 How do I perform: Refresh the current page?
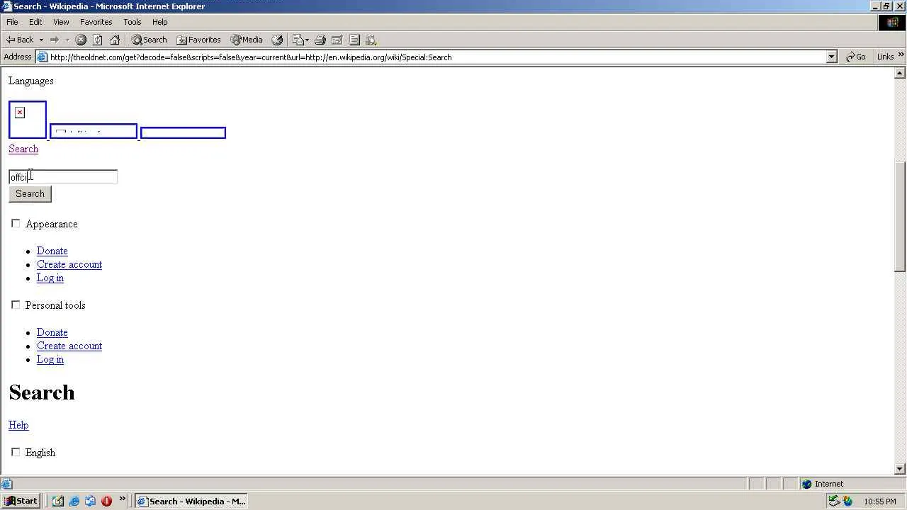pyautogui.click(x=98, y=40)
